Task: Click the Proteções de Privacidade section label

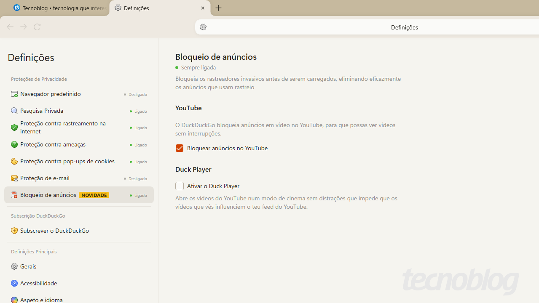Action: (x=39, y=79)
